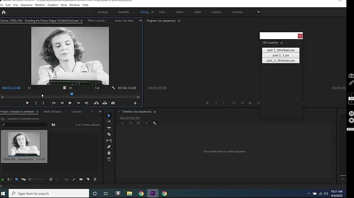The width and height of the screenshot is (354, 198).
Task: Run the part 2_1.jsx script
Action: click(x=281, y=55)
